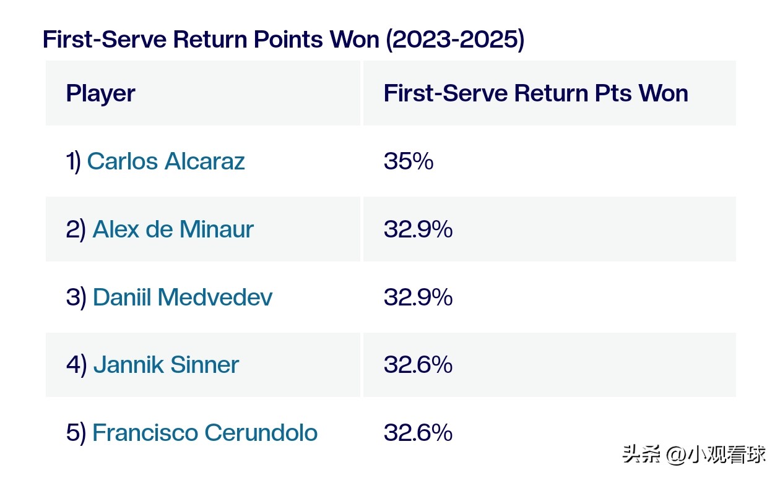Click the @小观看球 watermark handle
The height and width of the screenshot is (478, 780).
point(717,455)
